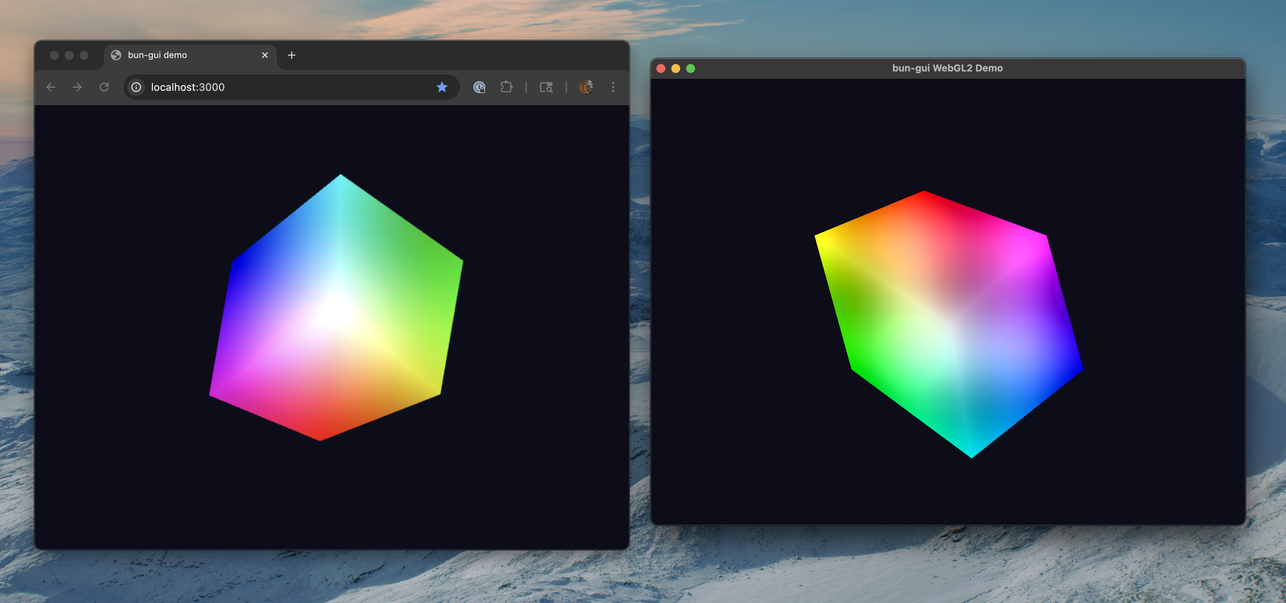Open a new browser tab
The image size is (1286, 603).
292,55
